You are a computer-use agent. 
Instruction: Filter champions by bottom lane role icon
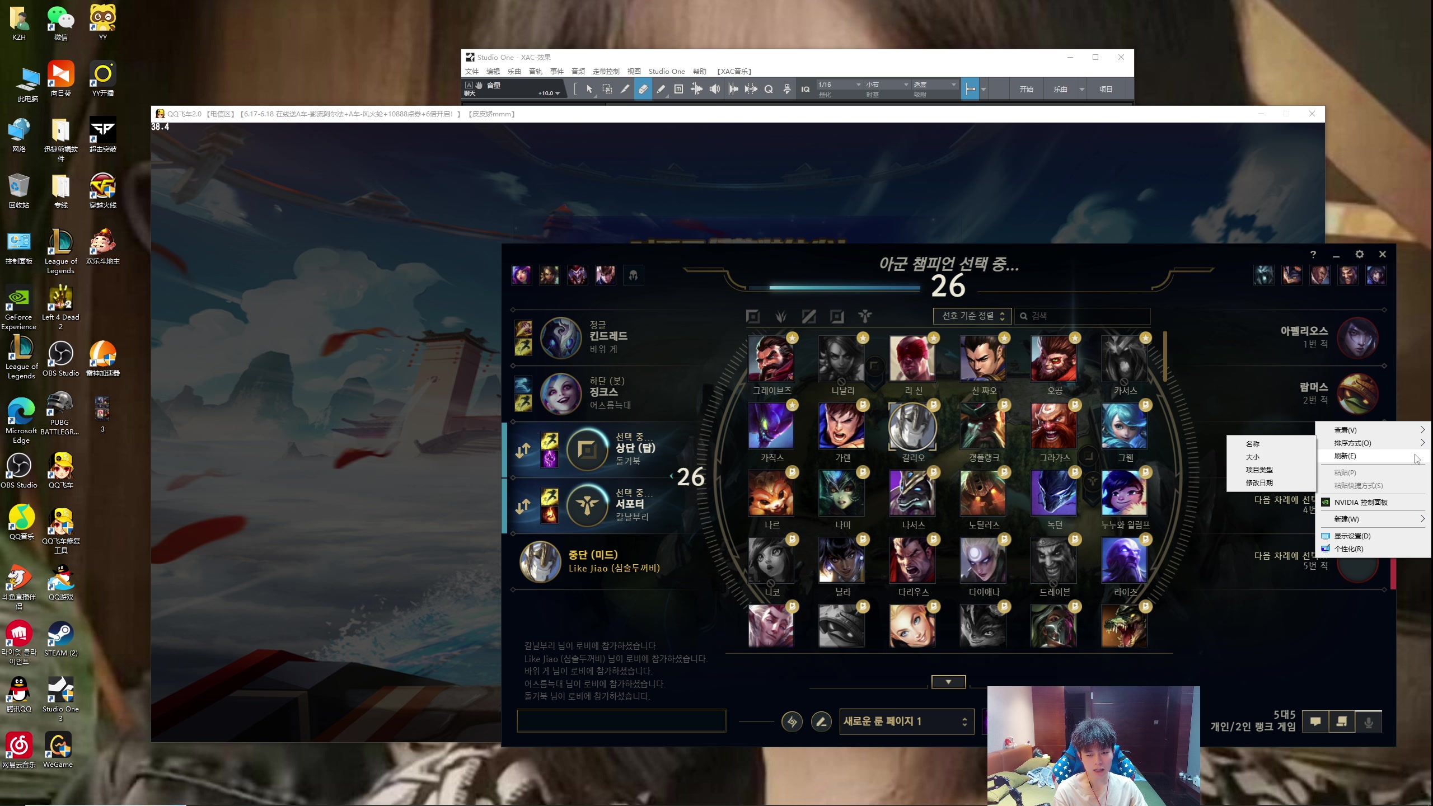tap(837, 316)
